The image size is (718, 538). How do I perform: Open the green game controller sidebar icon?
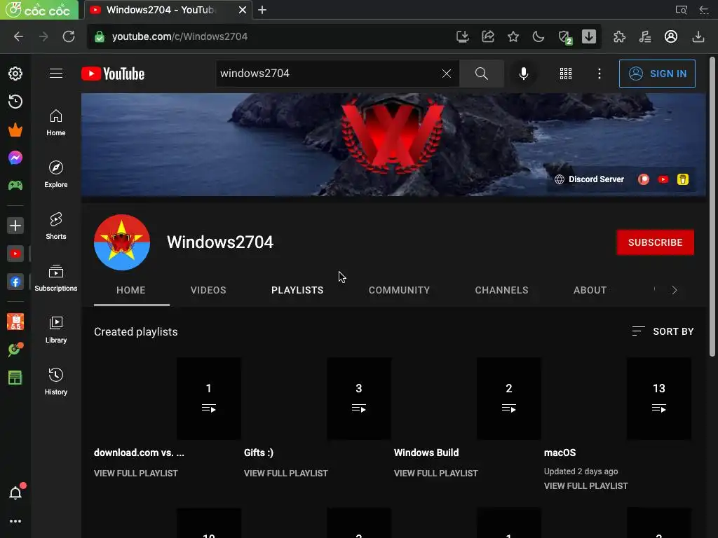(15, 185)
